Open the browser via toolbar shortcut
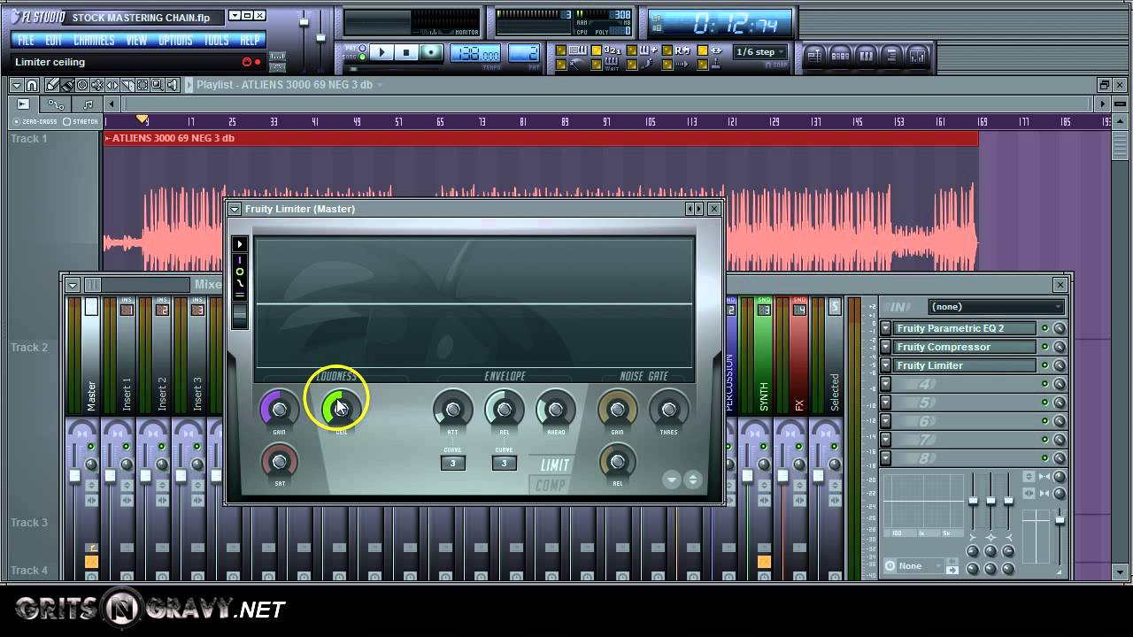Viewport: 1133px width, 637px height. click(x=891, y=57)
